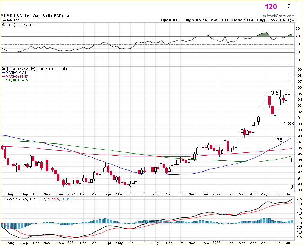Click the green up-triangle change indicator

pos(293,20)
